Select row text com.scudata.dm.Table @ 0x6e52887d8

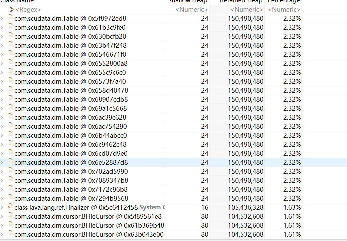(x=71, y=163)
